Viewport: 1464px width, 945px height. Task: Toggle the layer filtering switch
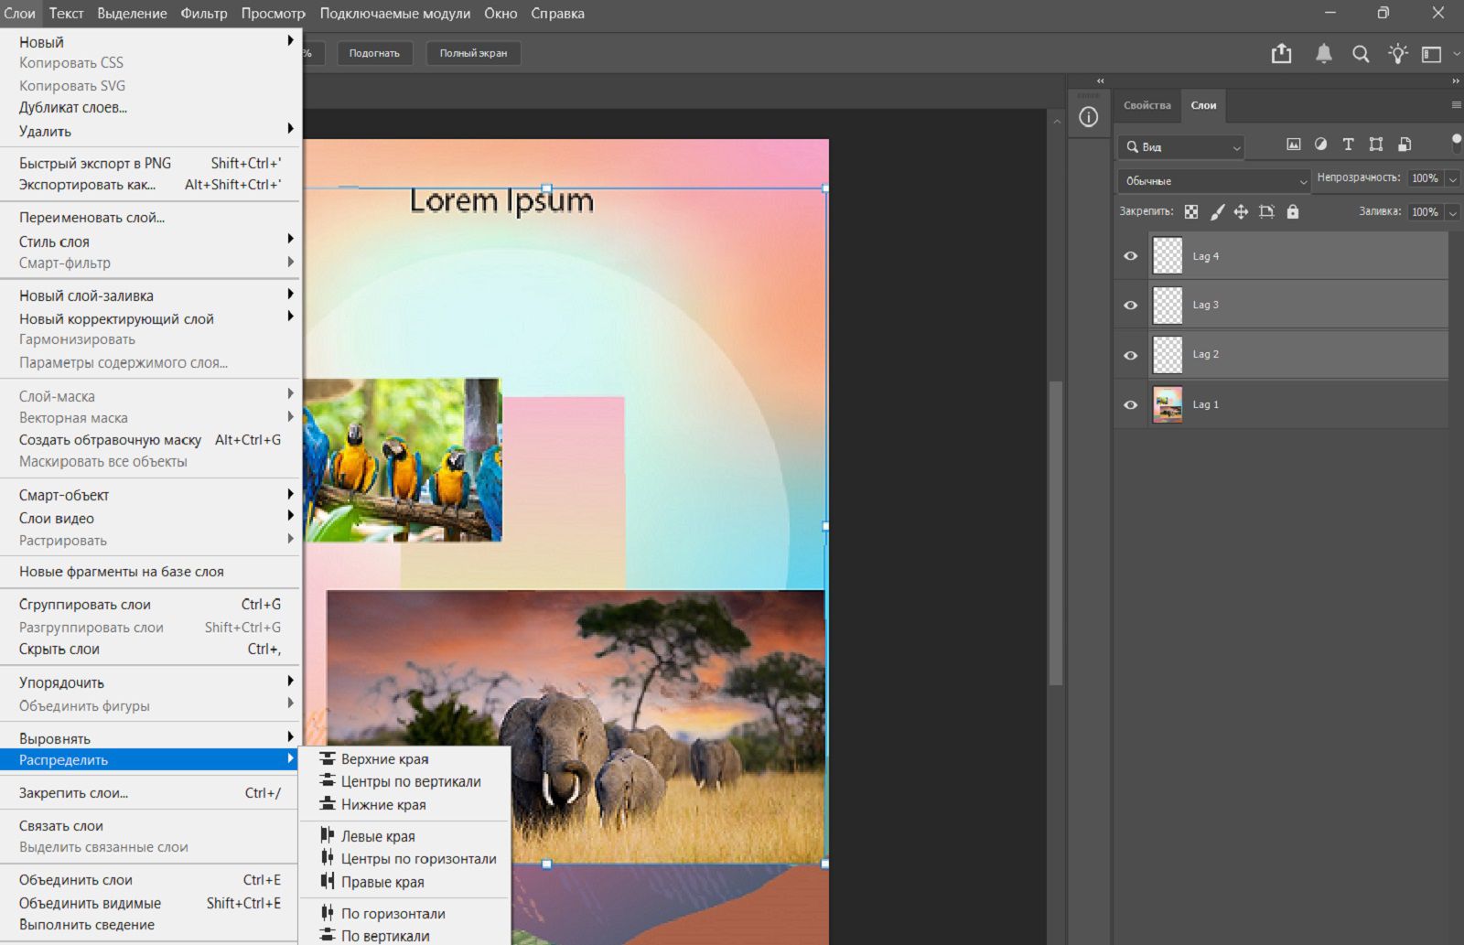coord(1456,142)
